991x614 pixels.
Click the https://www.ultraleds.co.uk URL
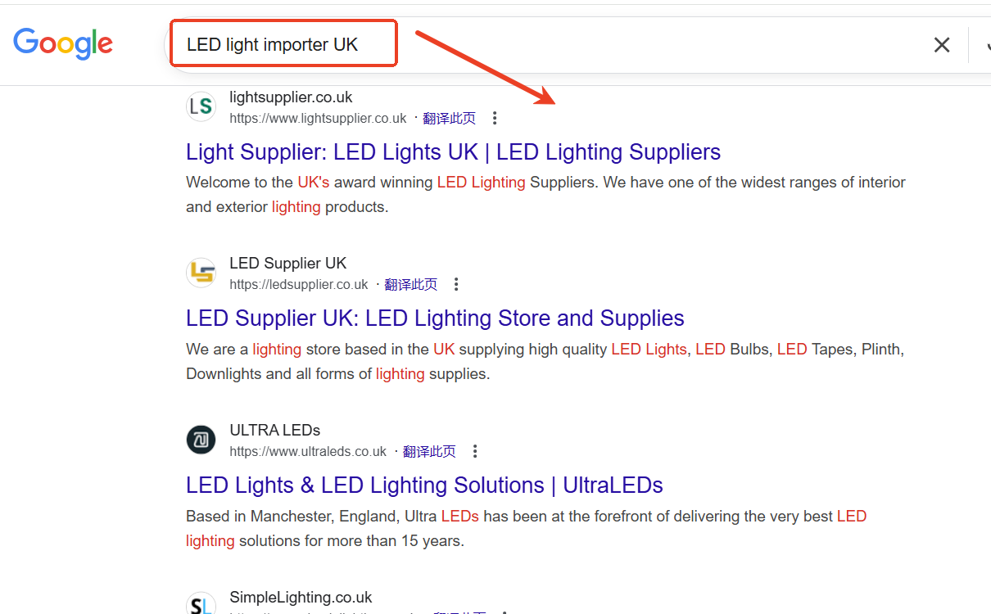tap(308, 451)
